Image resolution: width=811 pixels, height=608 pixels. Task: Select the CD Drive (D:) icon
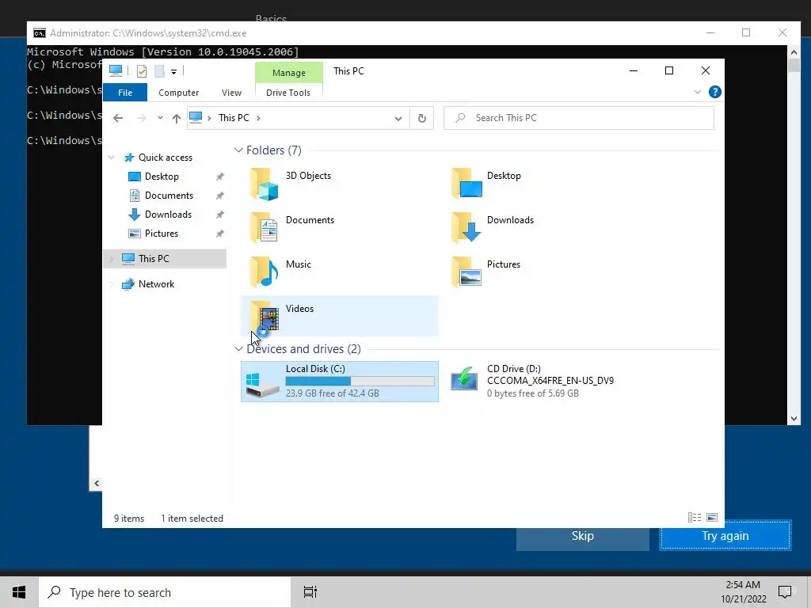[x=464, y=379]
